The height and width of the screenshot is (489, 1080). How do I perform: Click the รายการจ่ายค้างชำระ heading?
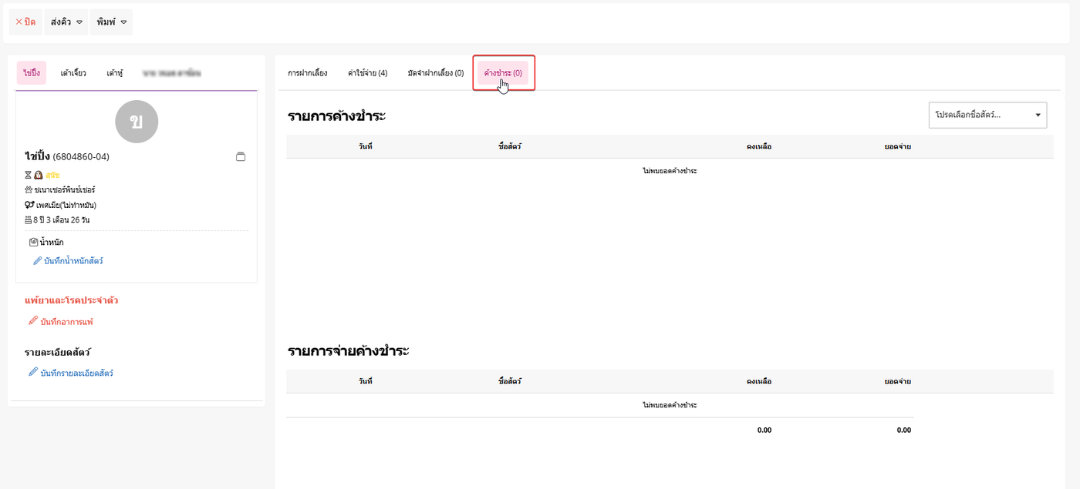(x=348, y=351)
